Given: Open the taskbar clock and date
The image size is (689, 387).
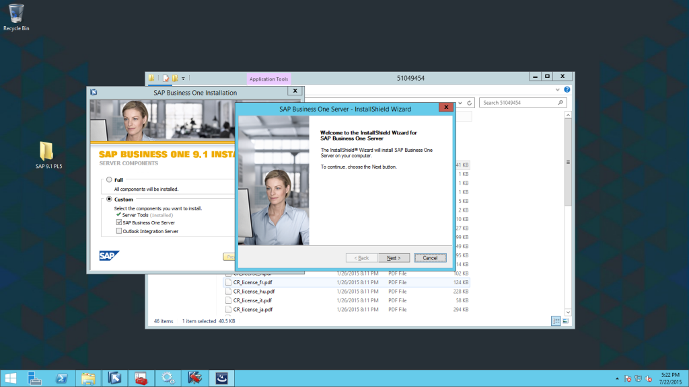Looking at the screenshot, I should pos(671,379).
